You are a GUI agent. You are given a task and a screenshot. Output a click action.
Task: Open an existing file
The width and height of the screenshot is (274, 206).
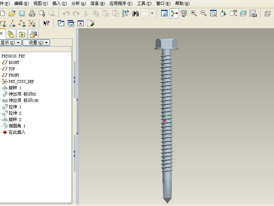coord(12,13)
